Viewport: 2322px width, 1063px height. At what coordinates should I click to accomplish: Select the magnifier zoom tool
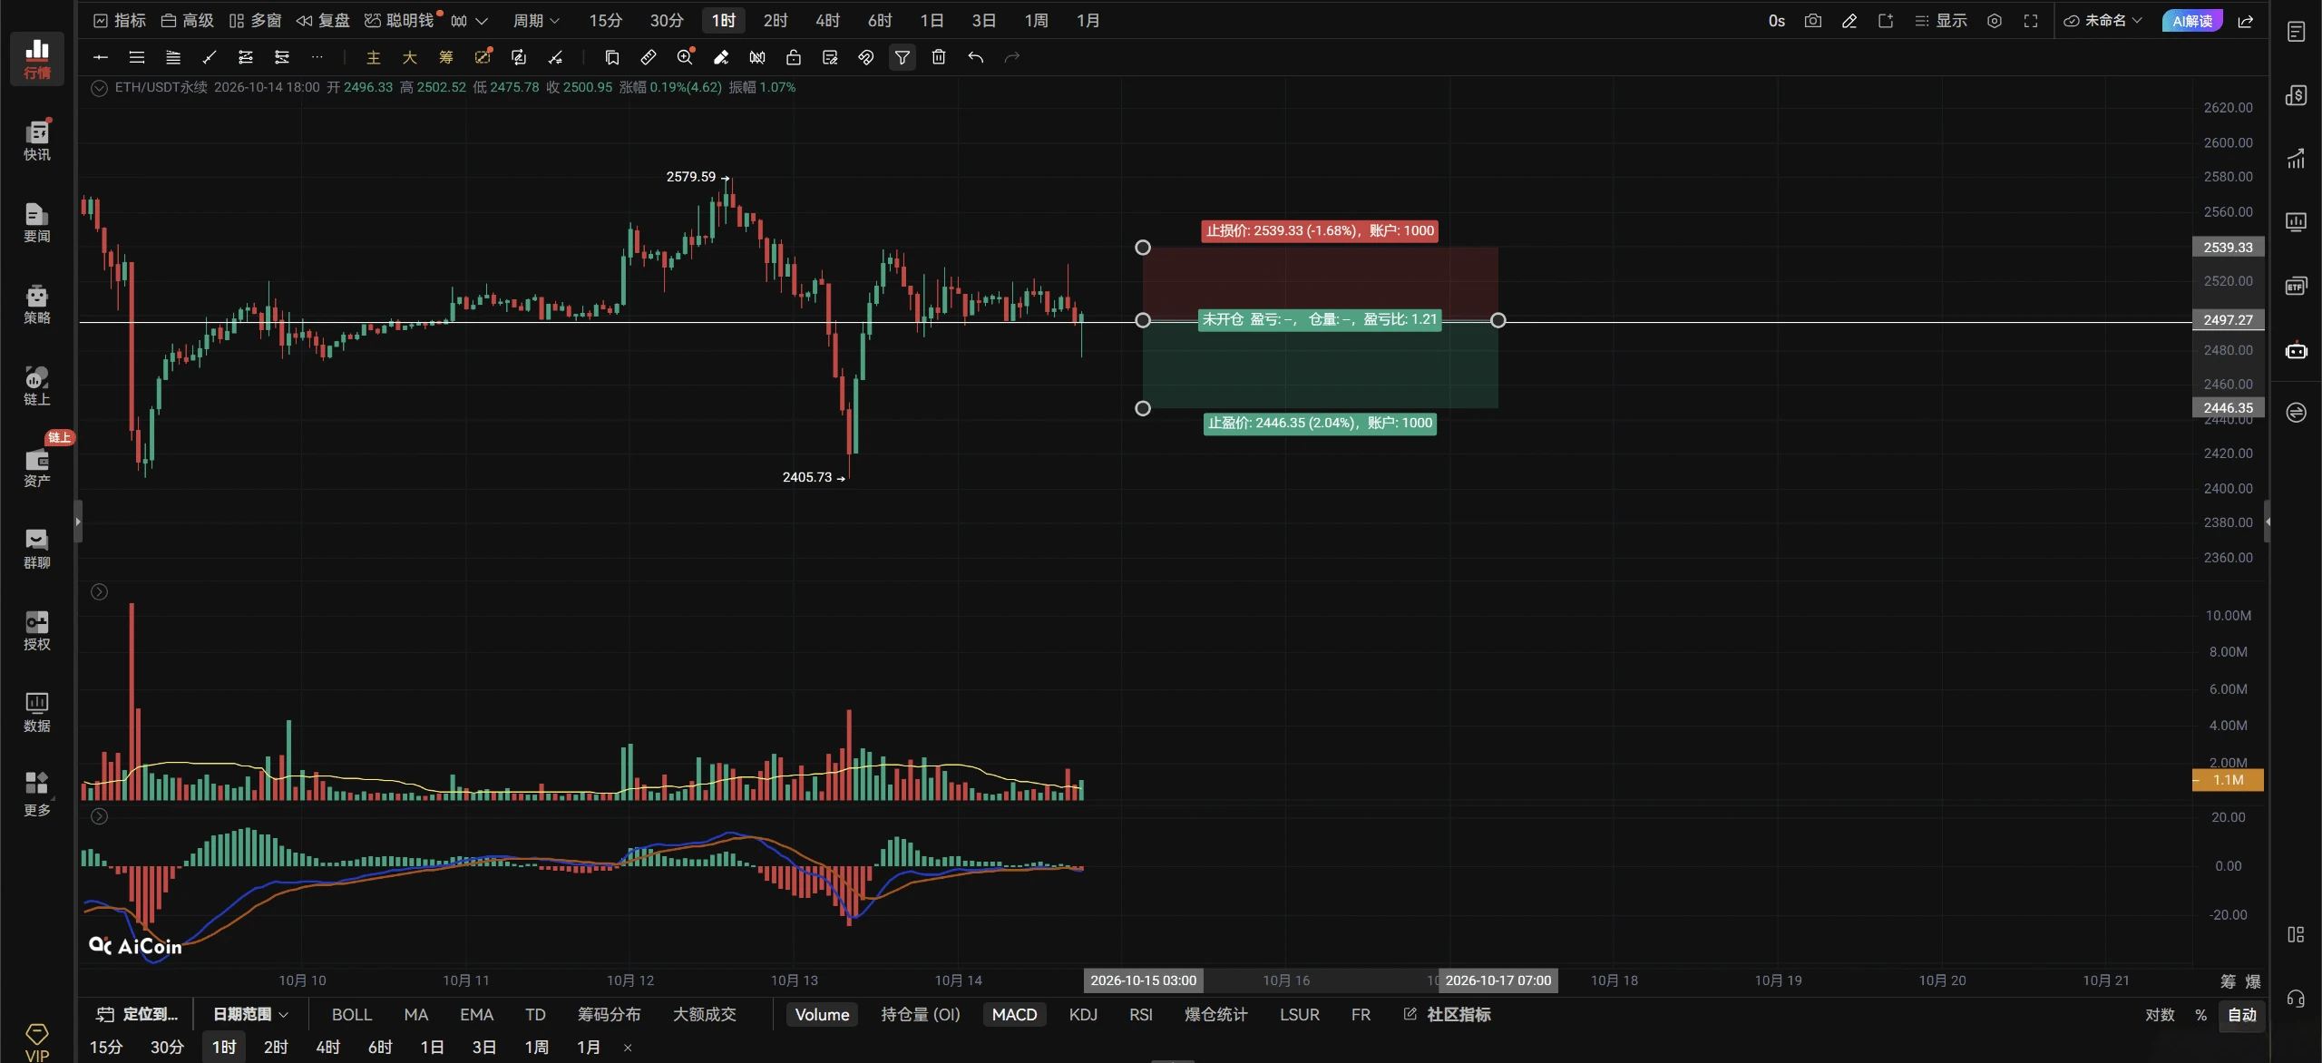point(685,57)
